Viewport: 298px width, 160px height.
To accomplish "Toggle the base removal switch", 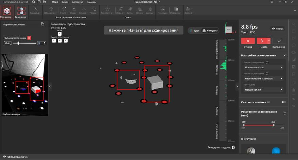I will pos(283,102).
